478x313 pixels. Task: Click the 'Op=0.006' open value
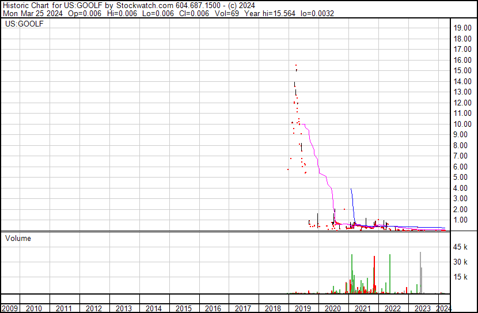pyautogui.click(x=85, y=13)
